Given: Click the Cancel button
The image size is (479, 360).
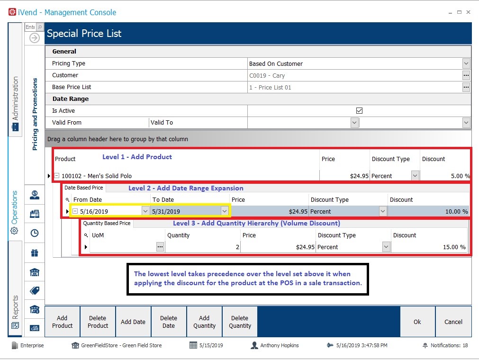Looking at the screenshot, I should 453,322.
